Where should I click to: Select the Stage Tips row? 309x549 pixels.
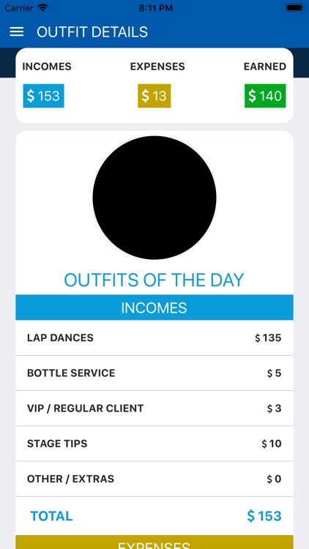[x=154, y=444]
